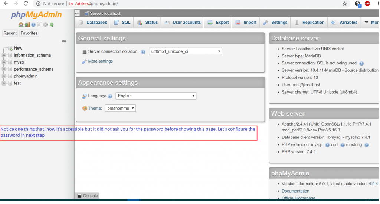The height and width of the screenshot is (204, 380).
Task: Open the Language dropdown set to English
Action: (x=156, y=96)
